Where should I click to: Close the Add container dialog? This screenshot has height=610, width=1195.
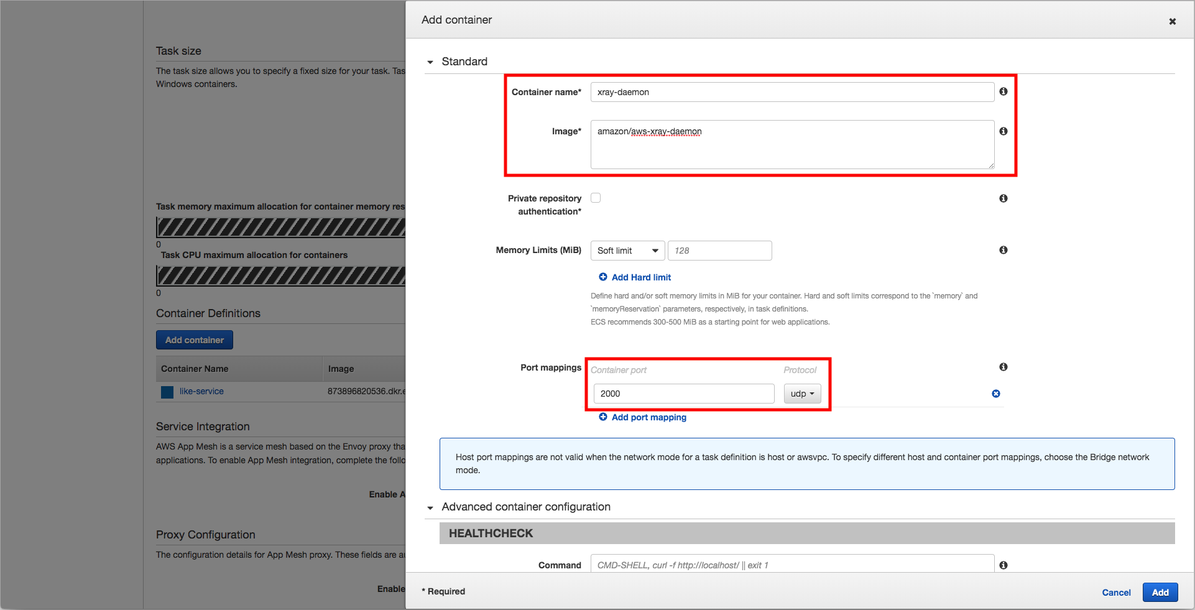coord(1172,21)
